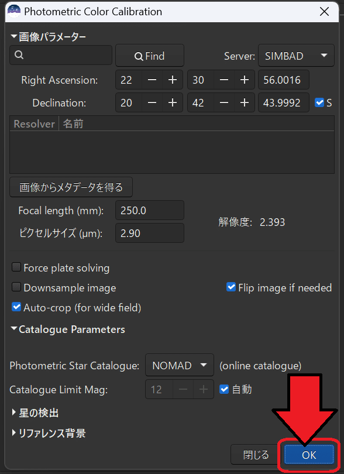Click the Focal length input field

[150, 210]
